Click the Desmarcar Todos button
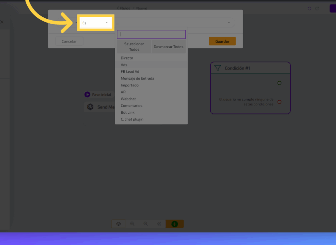The width and height of the screenshot is (336, 245). 168,47
